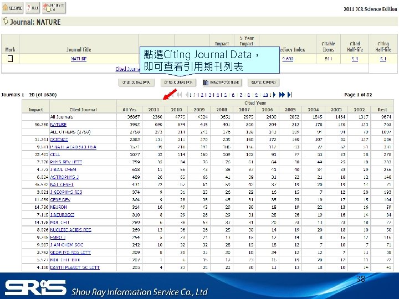The image size is (399, 299).
Task: Click the J AM CHEM SOC row name
Action: coord(66,245)
